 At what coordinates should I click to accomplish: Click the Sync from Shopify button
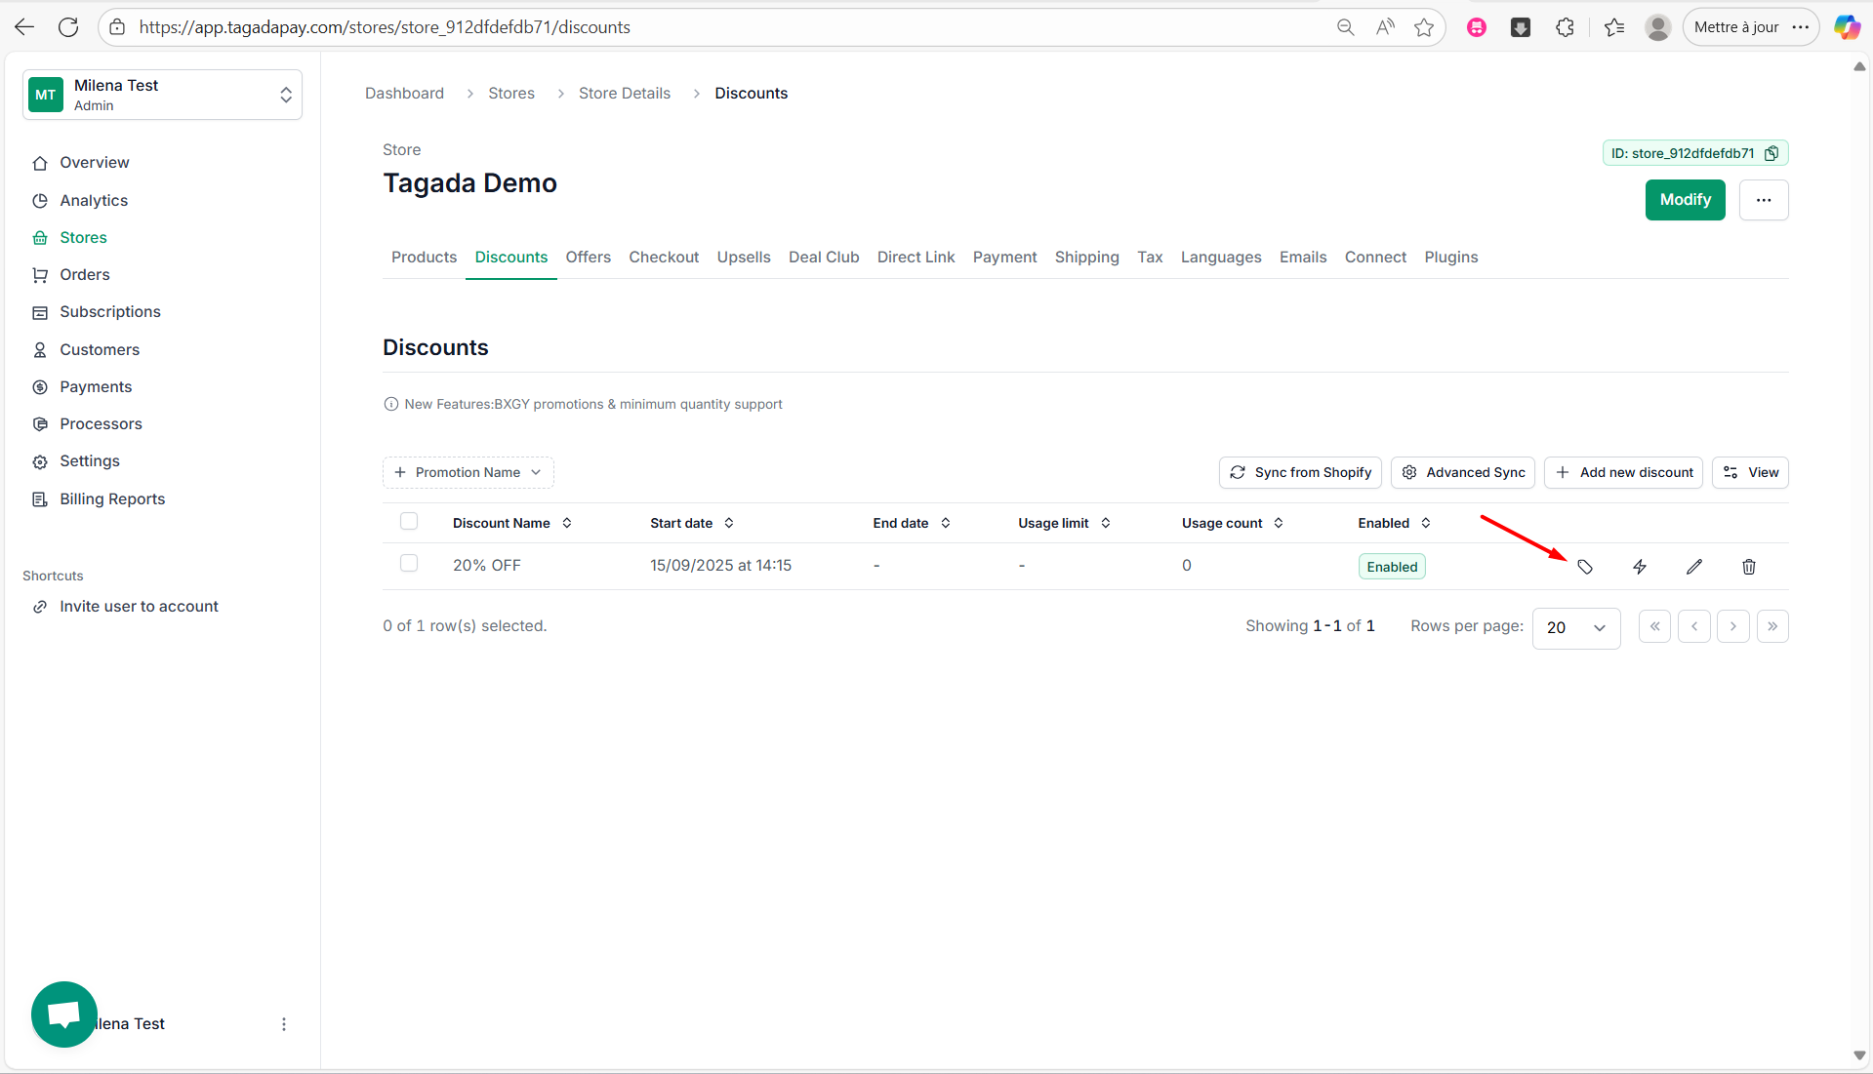pos(1300,473)
